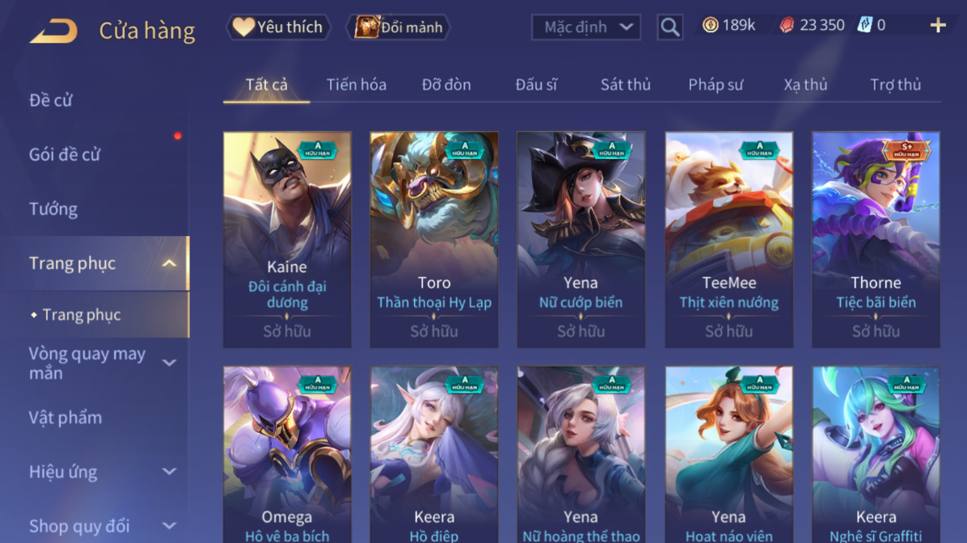Open the Yêu thích heart favorites
This screenshot has width=967, height=543.
coord(279,27)
